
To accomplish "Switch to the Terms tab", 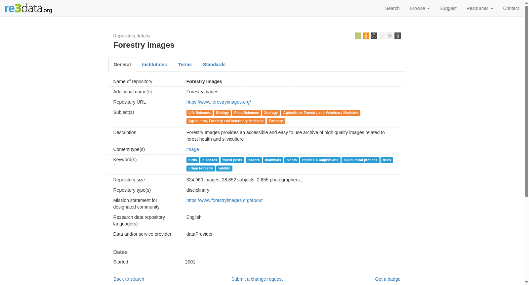I will pyautogui.click(x=185, y=65).
